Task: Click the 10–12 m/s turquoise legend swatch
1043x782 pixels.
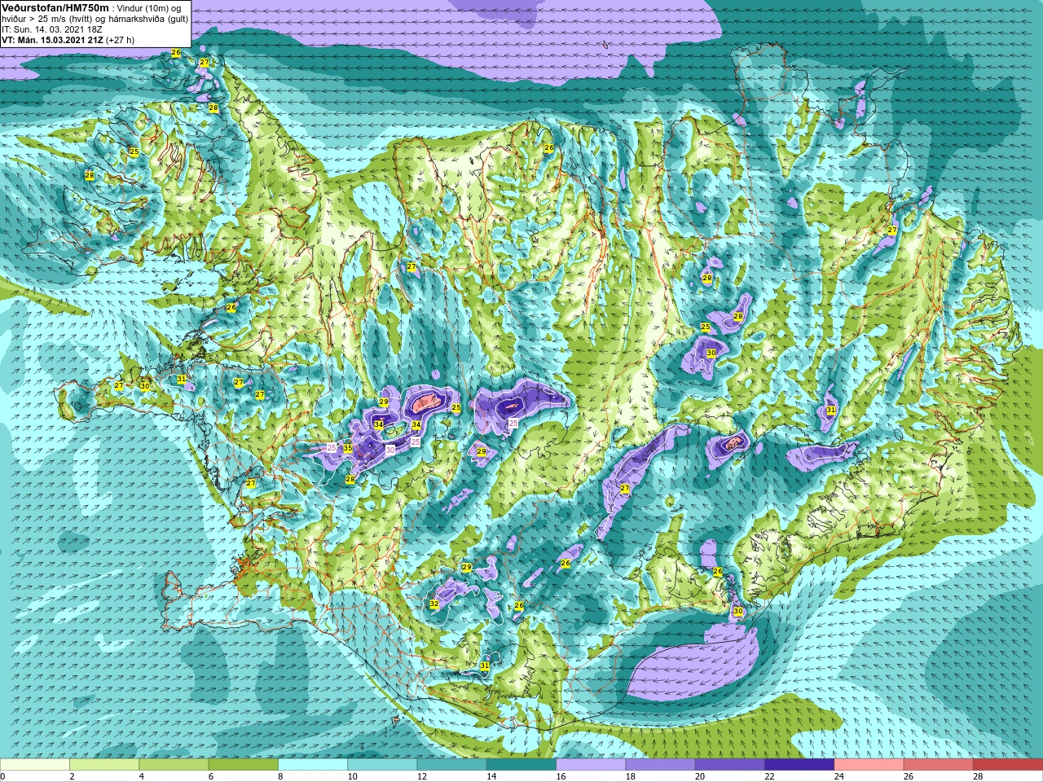Action: tap(382, 765)
